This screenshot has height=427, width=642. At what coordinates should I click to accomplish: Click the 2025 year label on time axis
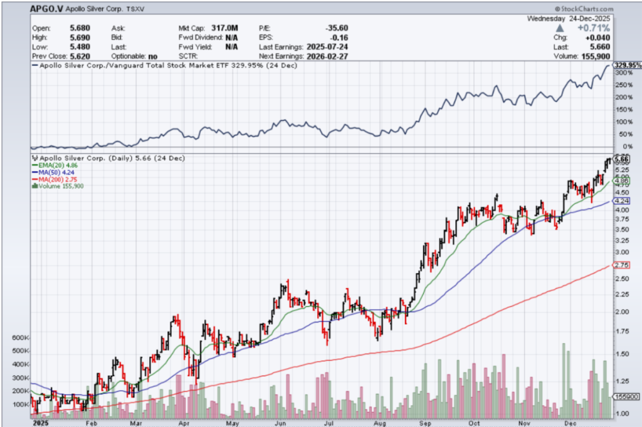[x=39, y=423]
